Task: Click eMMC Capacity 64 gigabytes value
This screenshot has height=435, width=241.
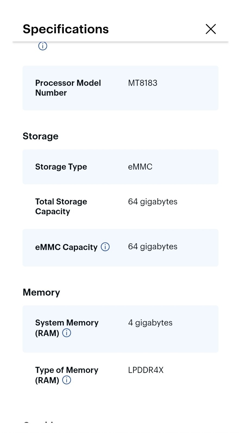Action: [x=153, y=247]
